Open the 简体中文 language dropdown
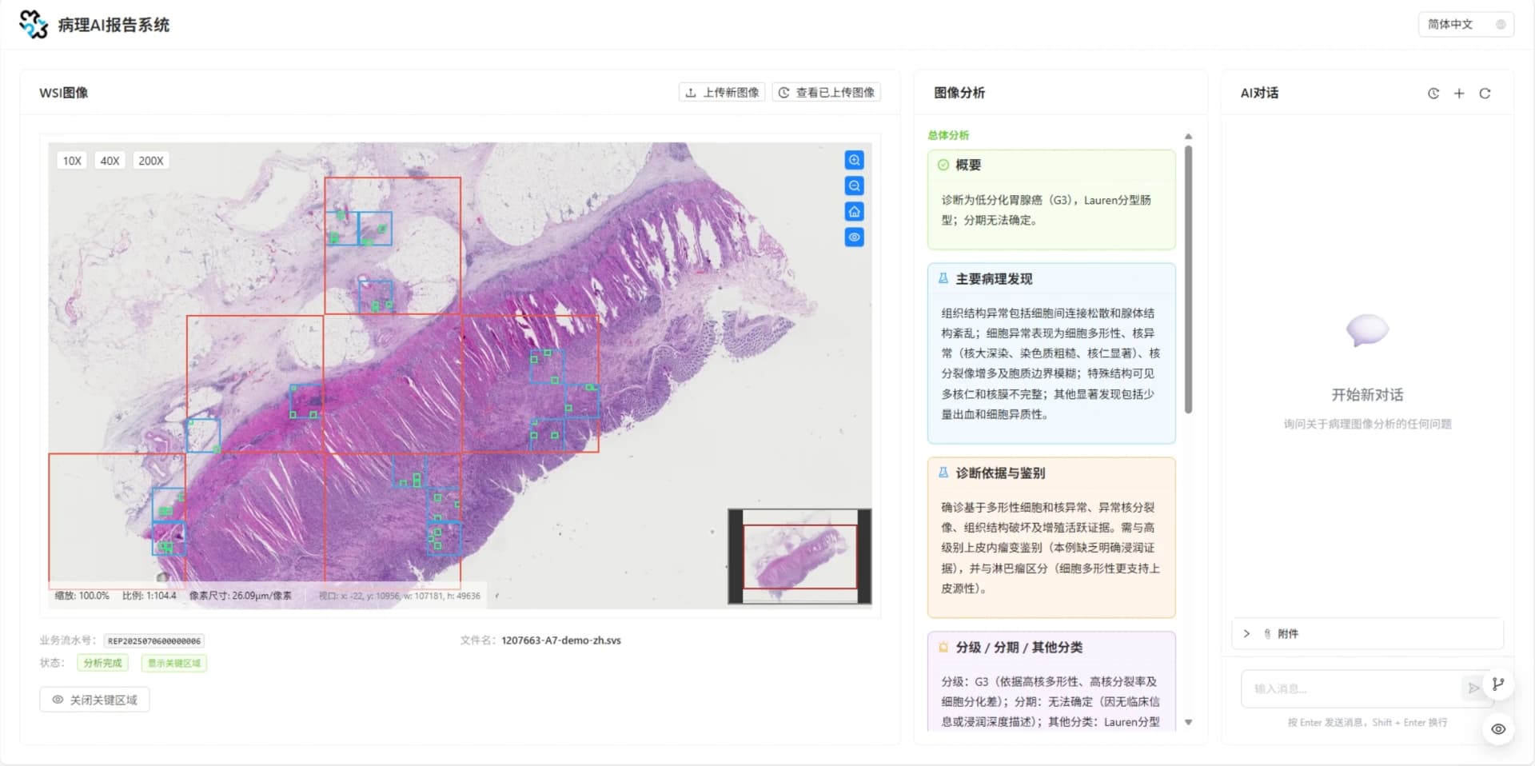 (1465, 24)
